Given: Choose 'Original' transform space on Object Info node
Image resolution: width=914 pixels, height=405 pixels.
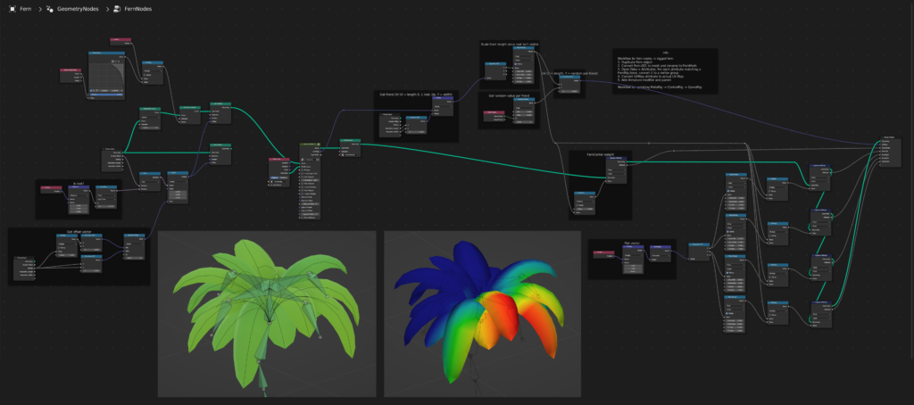Looking at the screenshot, I should click(x=275, y=178).
